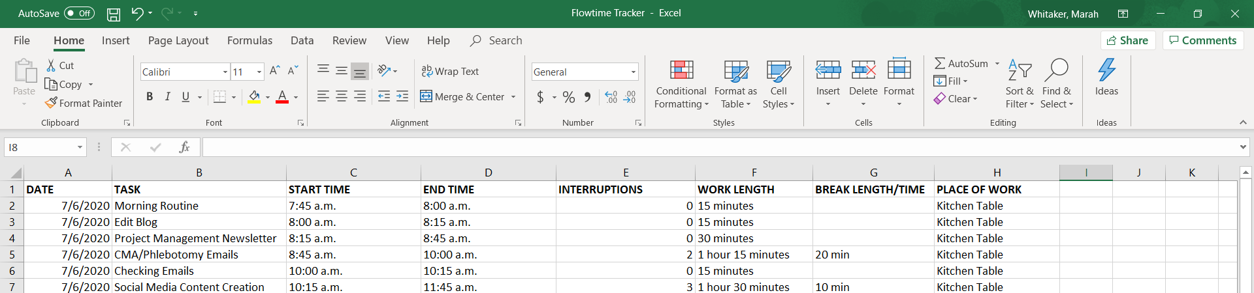Toggle the AutoSave switch

pyautogui.click(x=79, y=14)
